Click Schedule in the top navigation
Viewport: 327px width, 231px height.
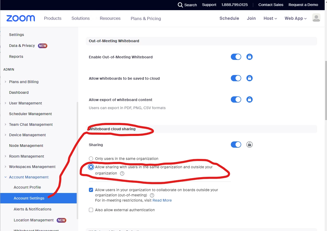[x=229, y=18]
